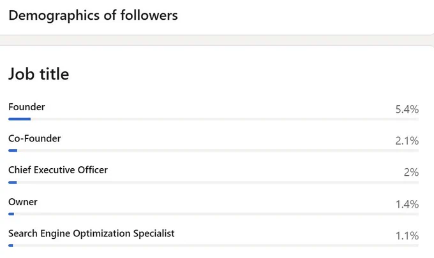Click the Founder label

click(27, 107)
